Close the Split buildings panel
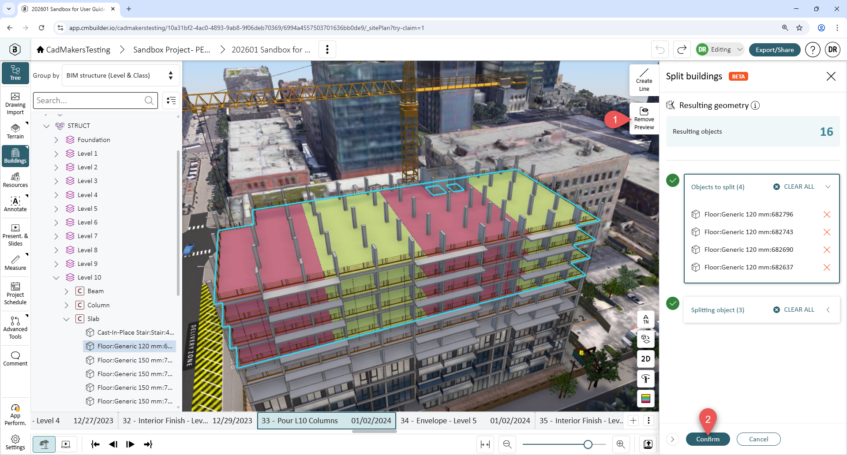The height and width of the screenshot is (455, 847). pos(831,76)
